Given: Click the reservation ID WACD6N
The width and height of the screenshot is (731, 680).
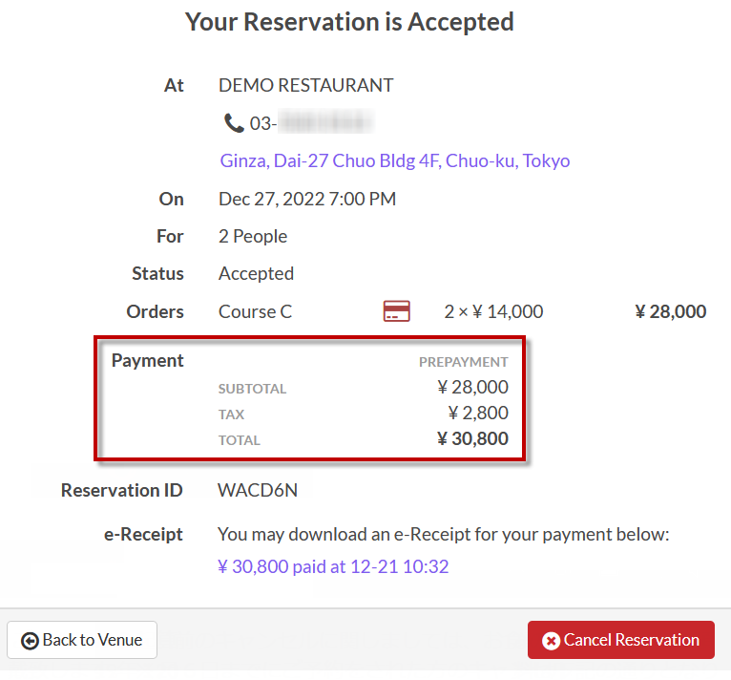Looking at the screenshot, I should (x=258, y=491).
